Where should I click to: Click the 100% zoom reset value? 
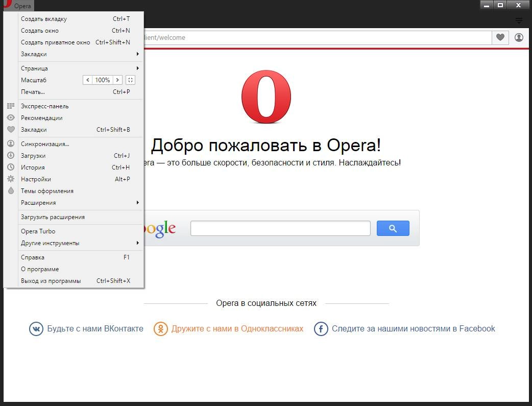[103, 80]
